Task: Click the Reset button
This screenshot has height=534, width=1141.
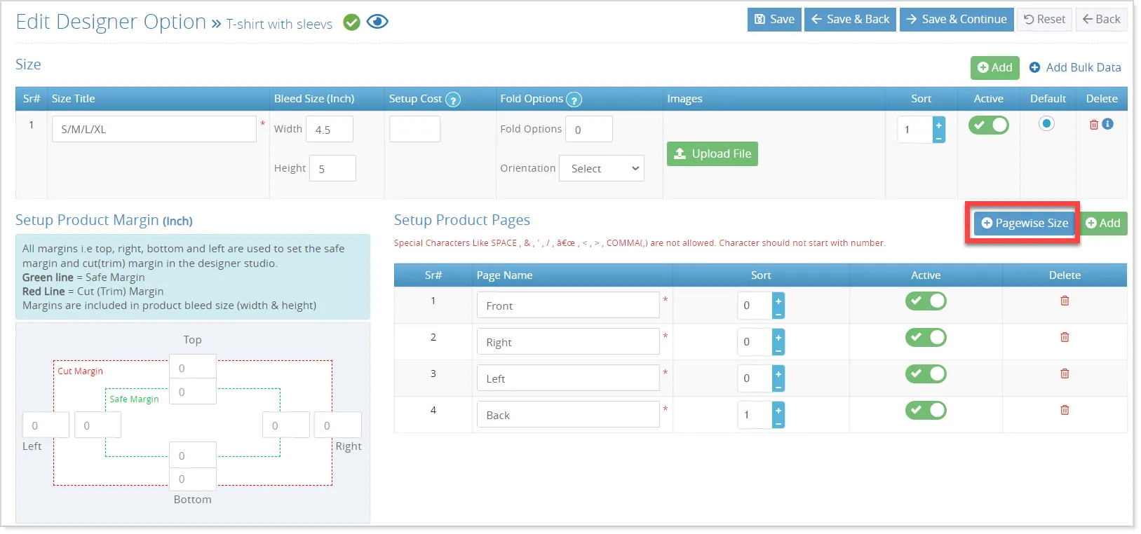Action: (x=1044, y=20)
